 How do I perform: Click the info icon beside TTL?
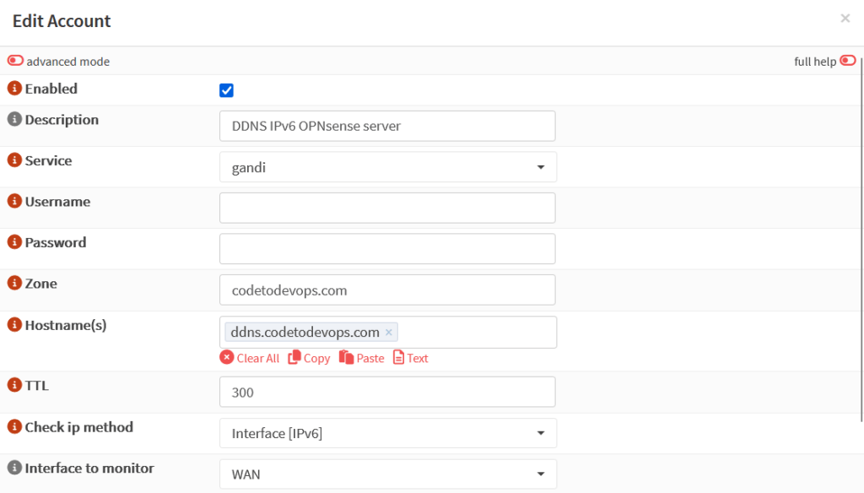click(x=14, y=385)
